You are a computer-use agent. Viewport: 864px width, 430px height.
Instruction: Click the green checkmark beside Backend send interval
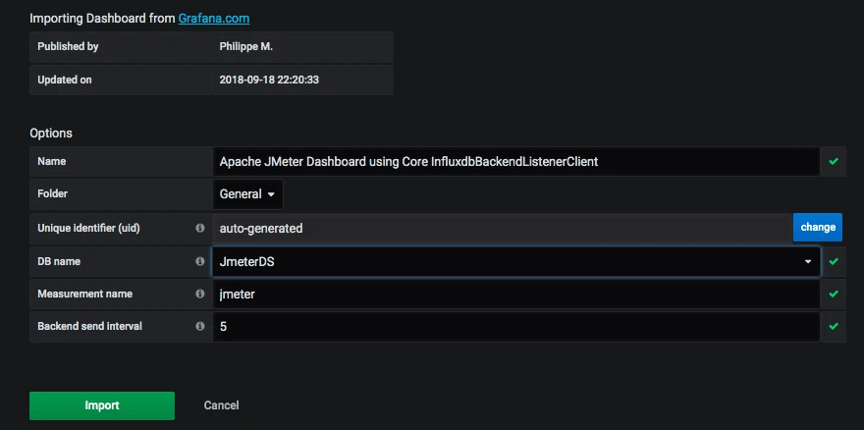(834, 326)
